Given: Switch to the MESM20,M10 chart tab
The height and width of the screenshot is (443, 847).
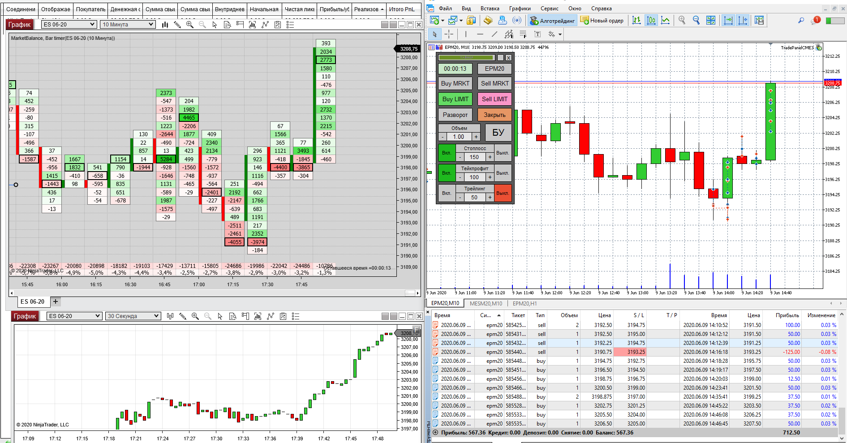Looking at the screenshot, I should tap(486, 303).
